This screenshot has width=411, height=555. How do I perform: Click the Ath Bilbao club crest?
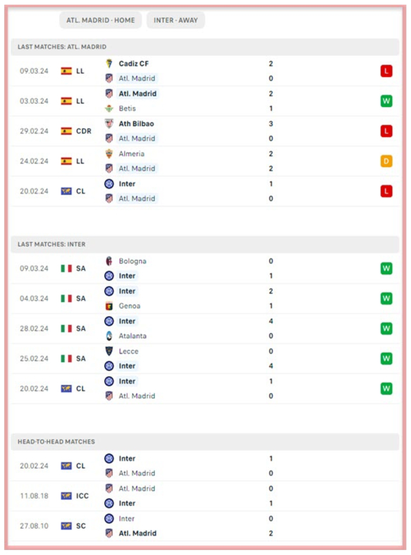pos(109,123)
